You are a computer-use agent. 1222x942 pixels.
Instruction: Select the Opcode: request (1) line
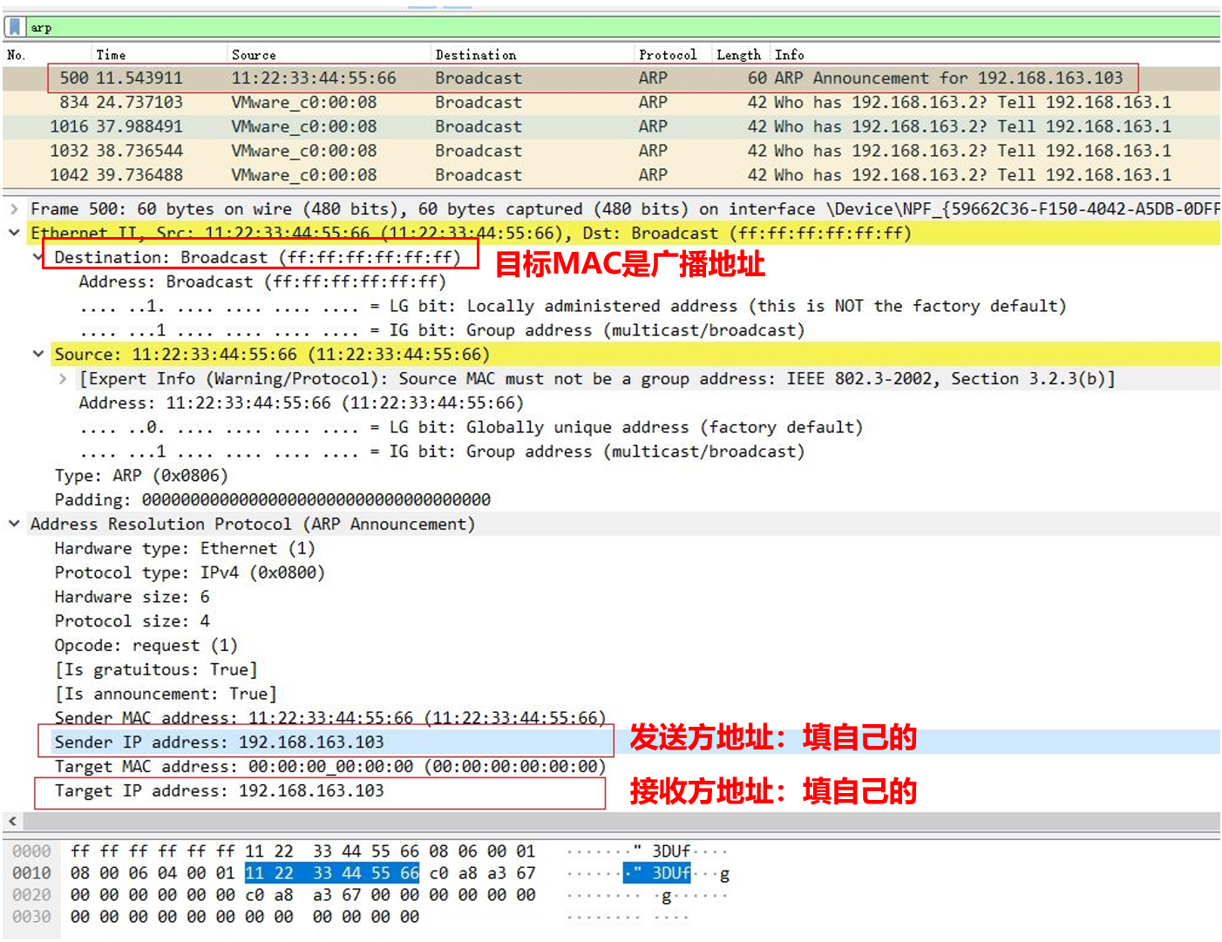click(x=146, y=646)
